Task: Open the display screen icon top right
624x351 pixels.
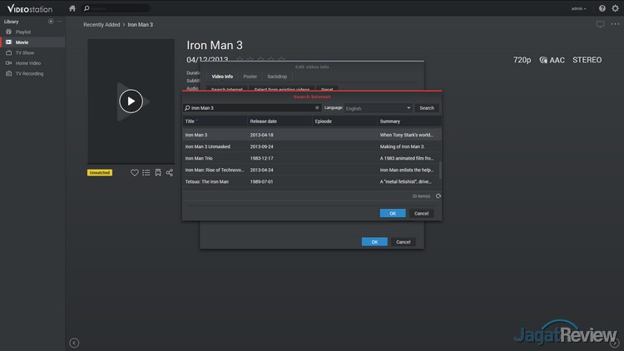Action: point(600,25)
